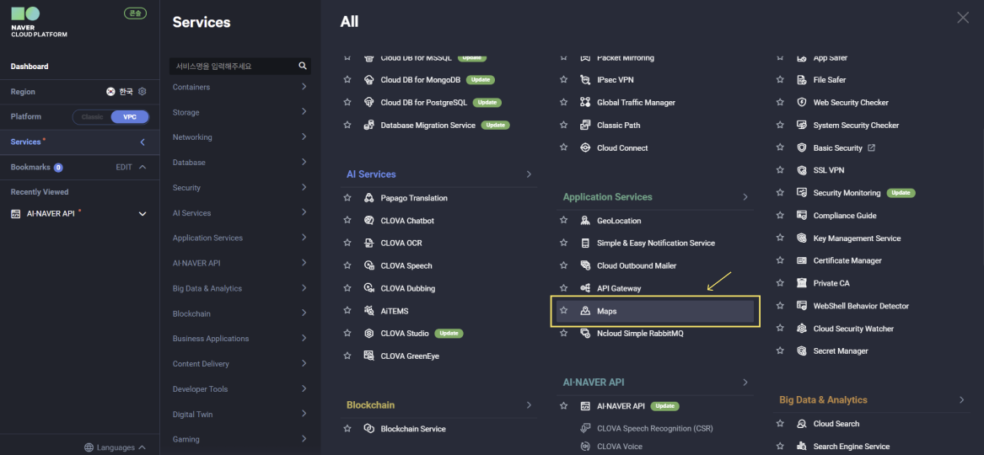
Task: Click the CLOVA Chatbot icon
Action: coord(369,221)
